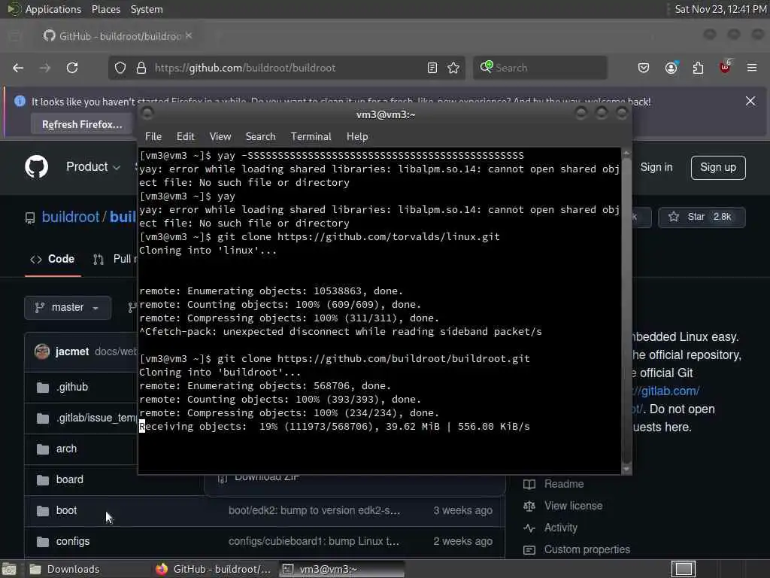Click the terminal scrollbar down arrow
This screenshot has width=770, height=578.
(626, 469)
